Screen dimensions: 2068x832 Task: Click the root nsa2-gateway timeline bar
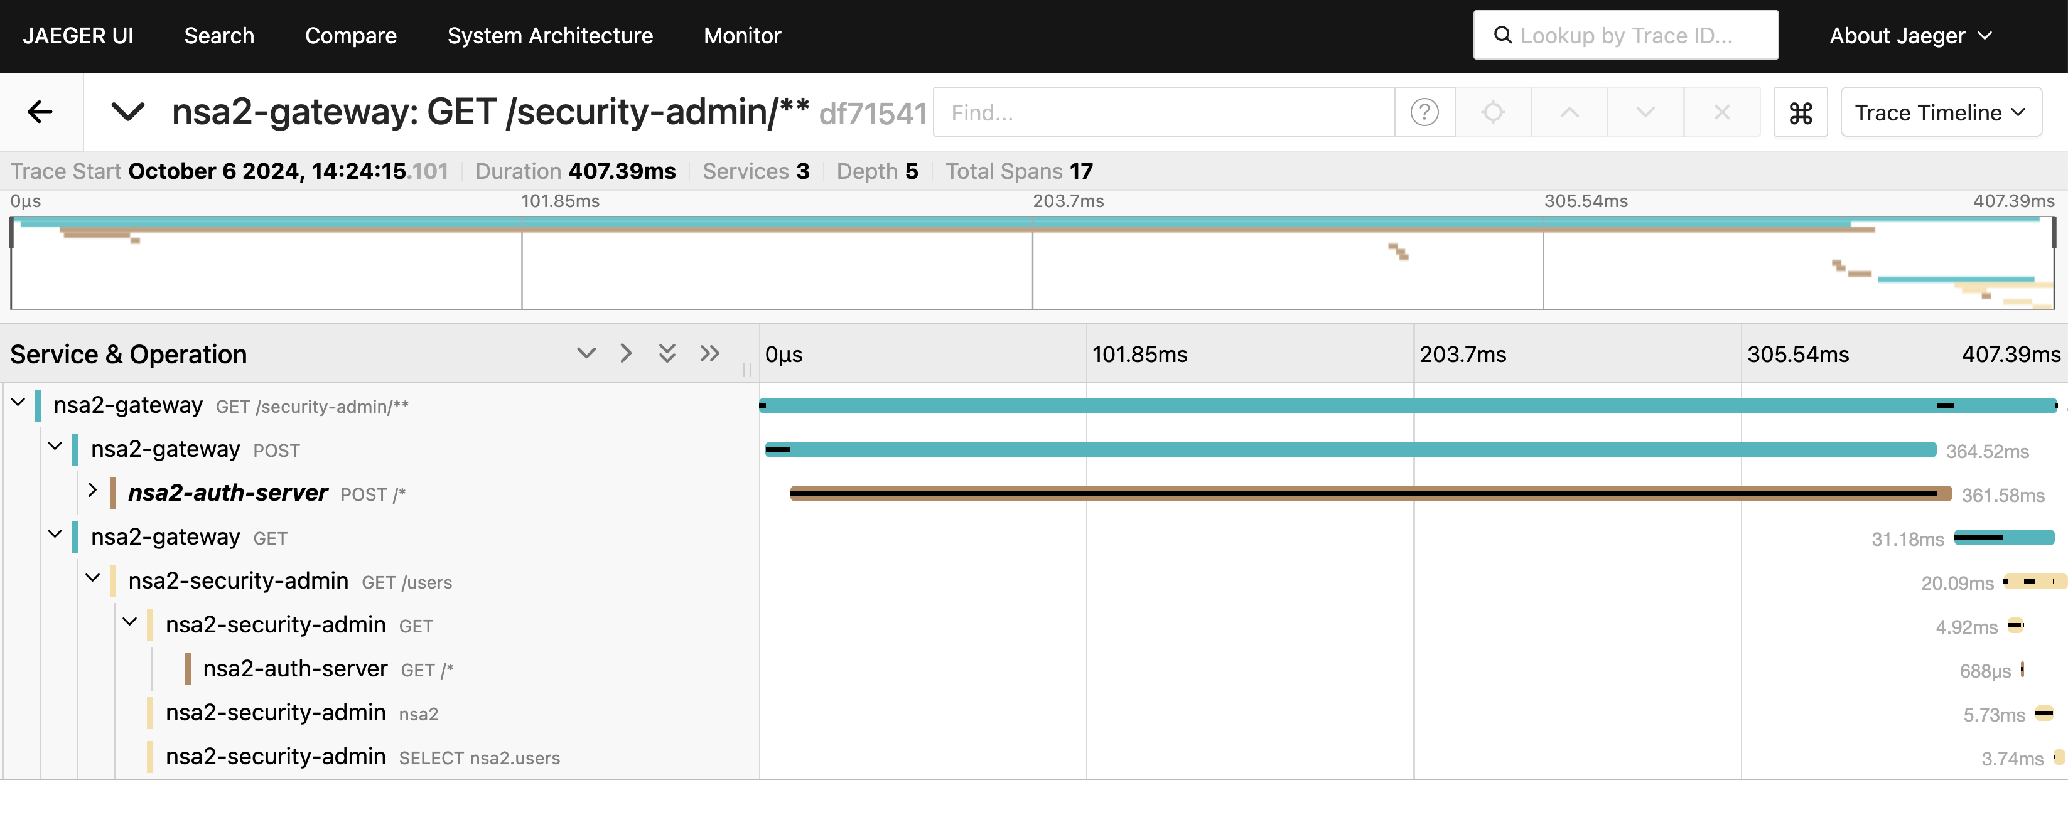pos(1408,406)
